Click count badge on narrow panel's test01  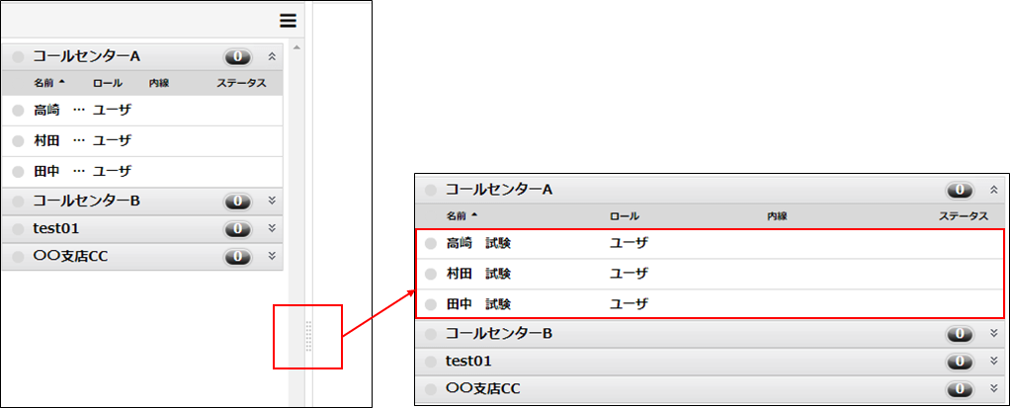click(x=237, y=229)
